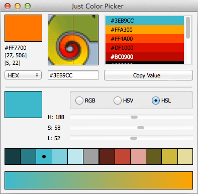
Task: Click the Copy Value button
Action: (148, 75)
